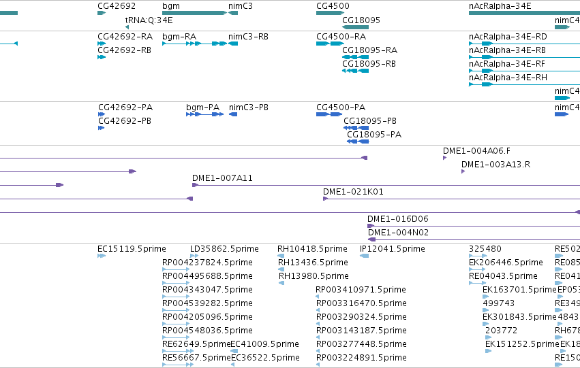This screenshot has height=368, width=580.
Task: Click the RP003224891.5prime EST
Action: pyautogui.click(x=318, y=365)
